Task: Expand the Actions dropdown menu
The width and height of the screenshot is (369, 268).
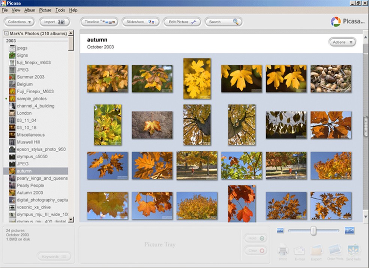Action: [342, 42]
